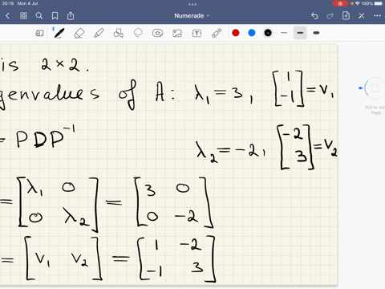Expand the Numerade document title menu
Viewport: 385px width, 289px height.
[192, 16]
